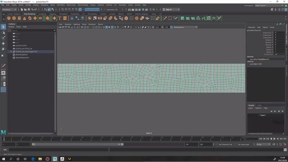The width and height of the screenshot is (288, 162).
Task: Click the Mirror shelf icon
Action: pyautogui.click(x=100, y=18)
